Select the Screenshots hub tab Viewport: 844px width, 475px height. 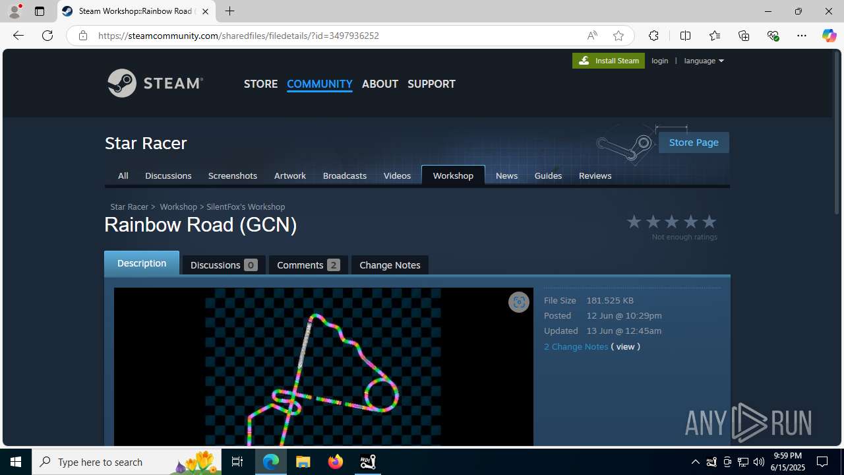pos(233,175)
